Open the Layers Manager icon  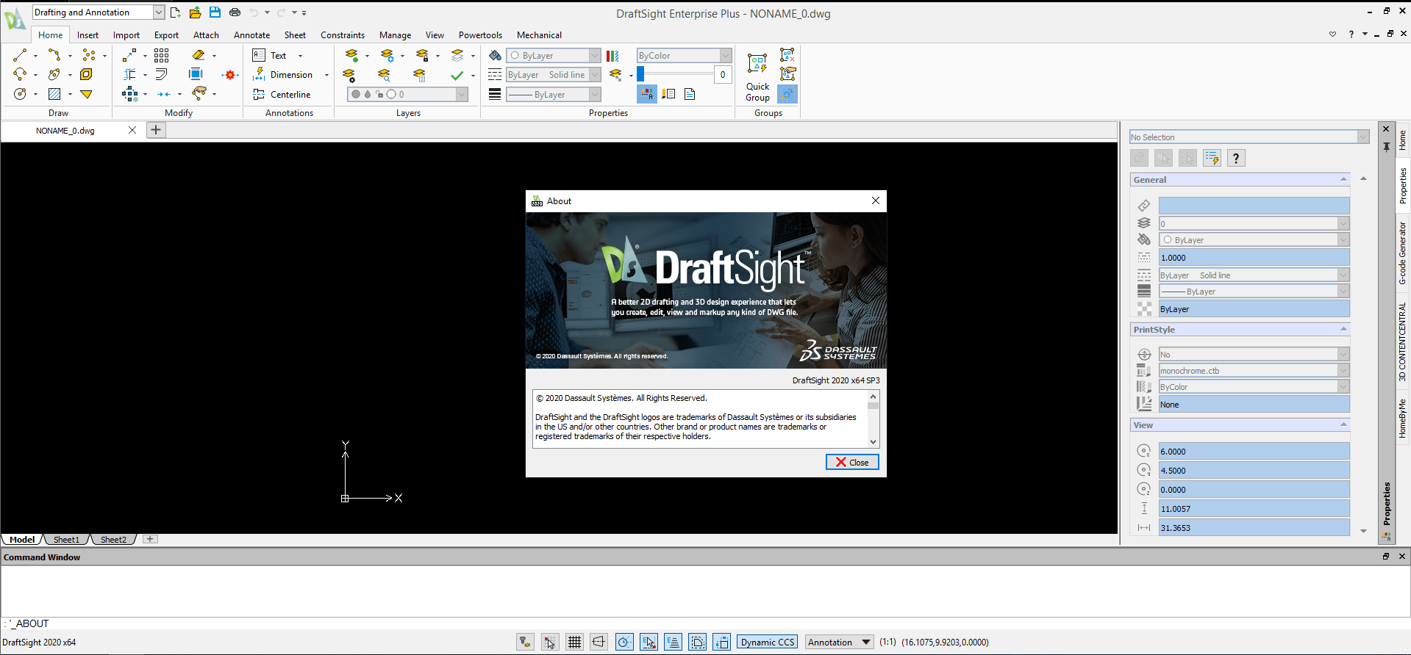pos(351,55)
